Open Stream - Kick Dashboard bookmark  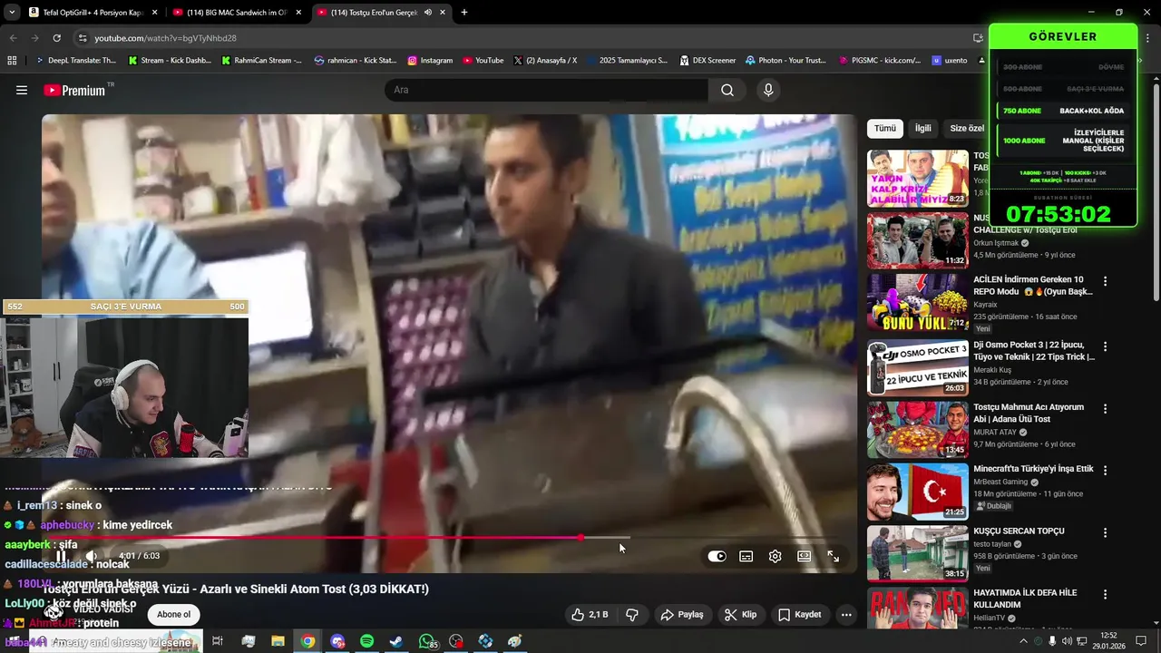pos(170,60)
